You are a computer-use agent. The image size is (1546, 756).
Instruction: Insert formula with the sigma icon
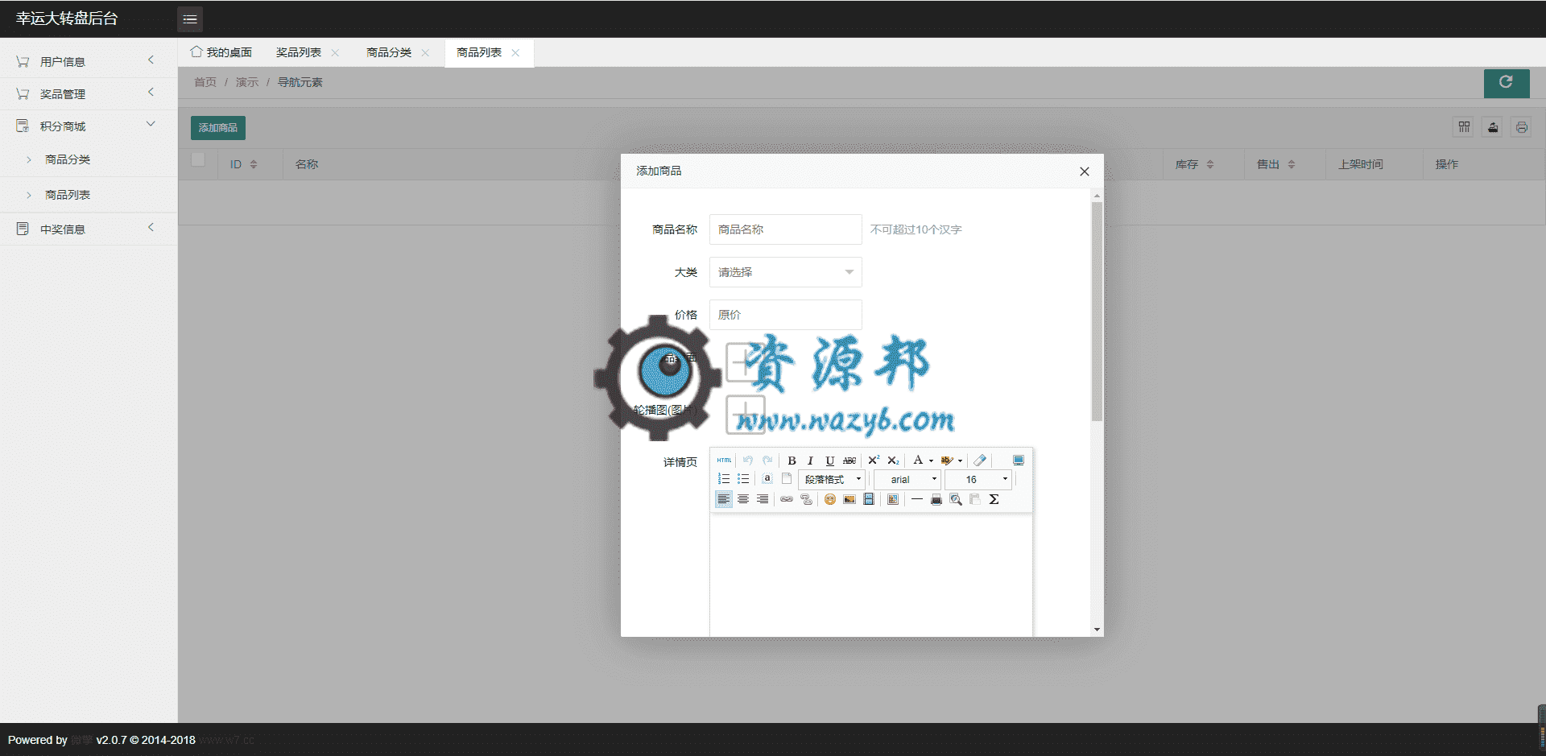coord(994,499)
